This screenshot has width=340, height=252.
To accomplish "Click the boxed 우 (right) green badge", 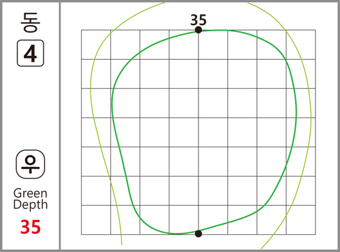I will pos(31,164).
